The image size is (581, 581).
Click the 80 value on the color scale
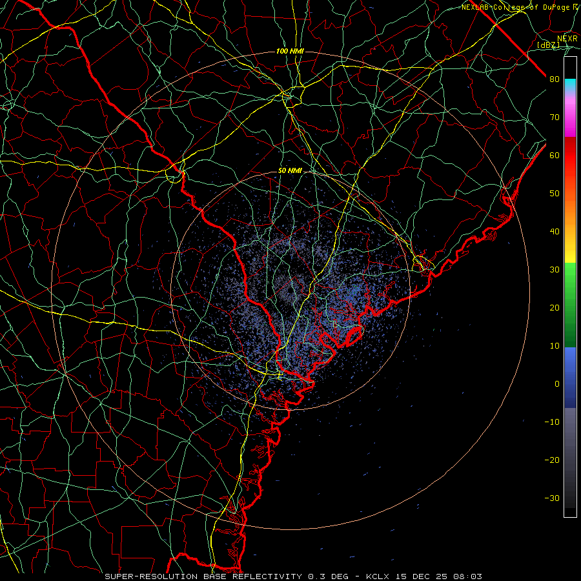point(555,79)
